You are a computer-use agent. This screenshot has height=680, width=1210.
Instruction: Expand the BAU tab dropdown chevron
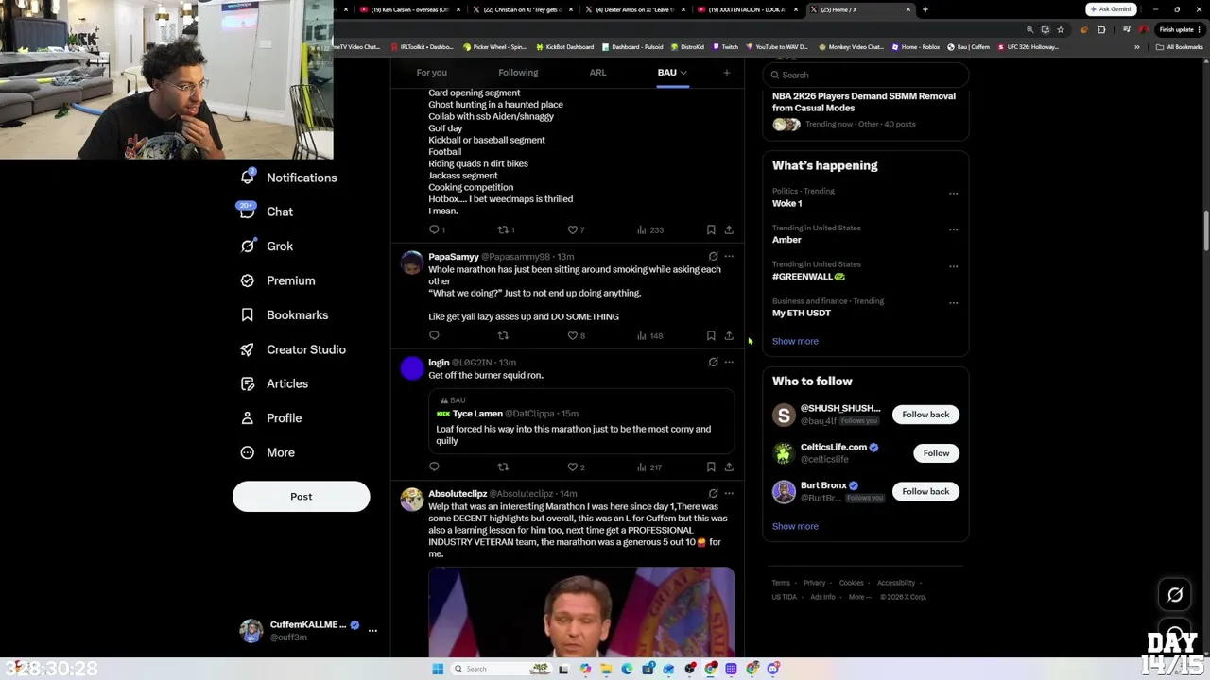[683, 73]
